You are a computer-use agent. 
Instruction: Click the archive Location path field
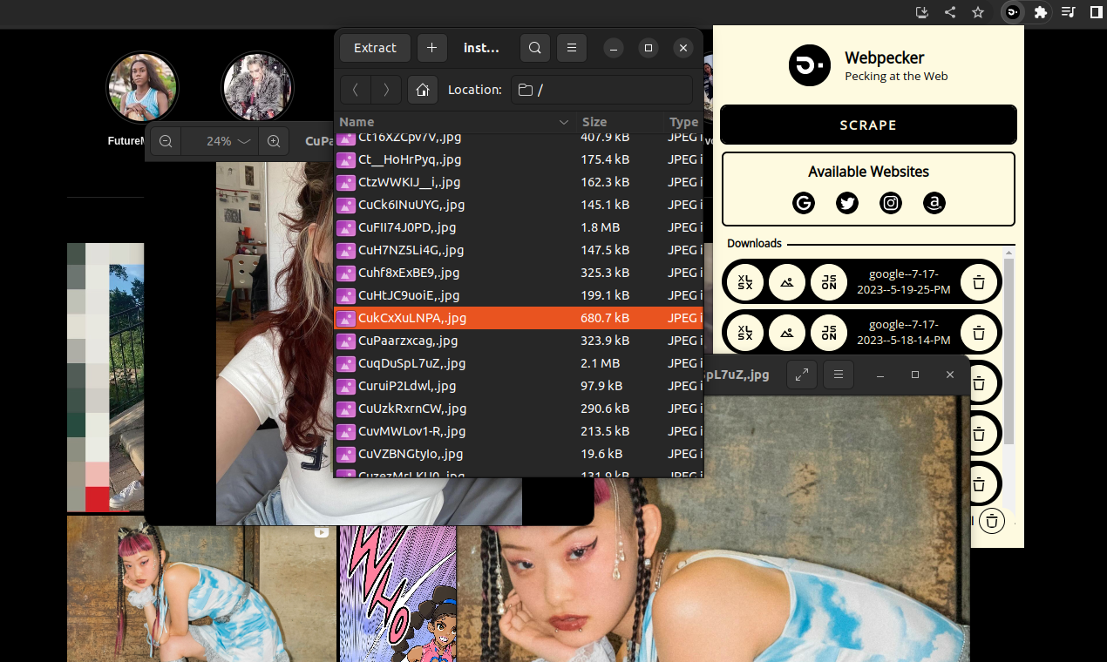[601, 90]
